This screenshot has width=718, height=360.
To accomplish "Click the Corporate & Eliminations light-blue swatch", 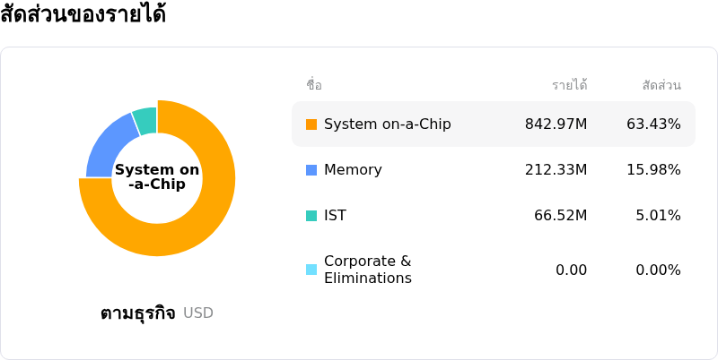I will pyautogui.click(x=311, y=270).
